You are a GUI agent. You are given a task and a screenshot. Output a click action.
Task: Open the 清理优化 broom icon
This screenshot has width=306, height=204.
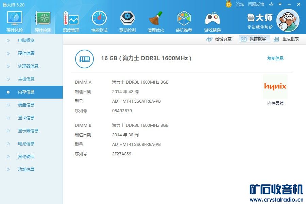click(155, 19)
